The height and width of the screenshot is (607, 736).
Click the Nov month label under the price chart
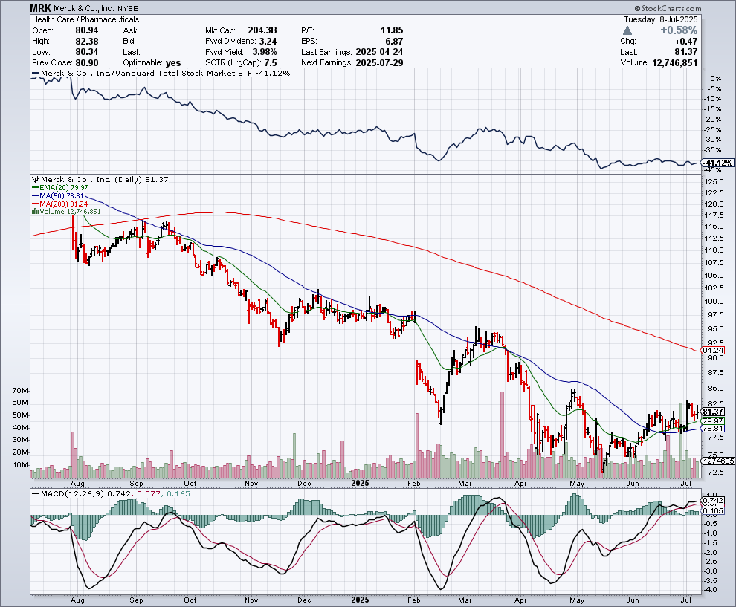251,483
